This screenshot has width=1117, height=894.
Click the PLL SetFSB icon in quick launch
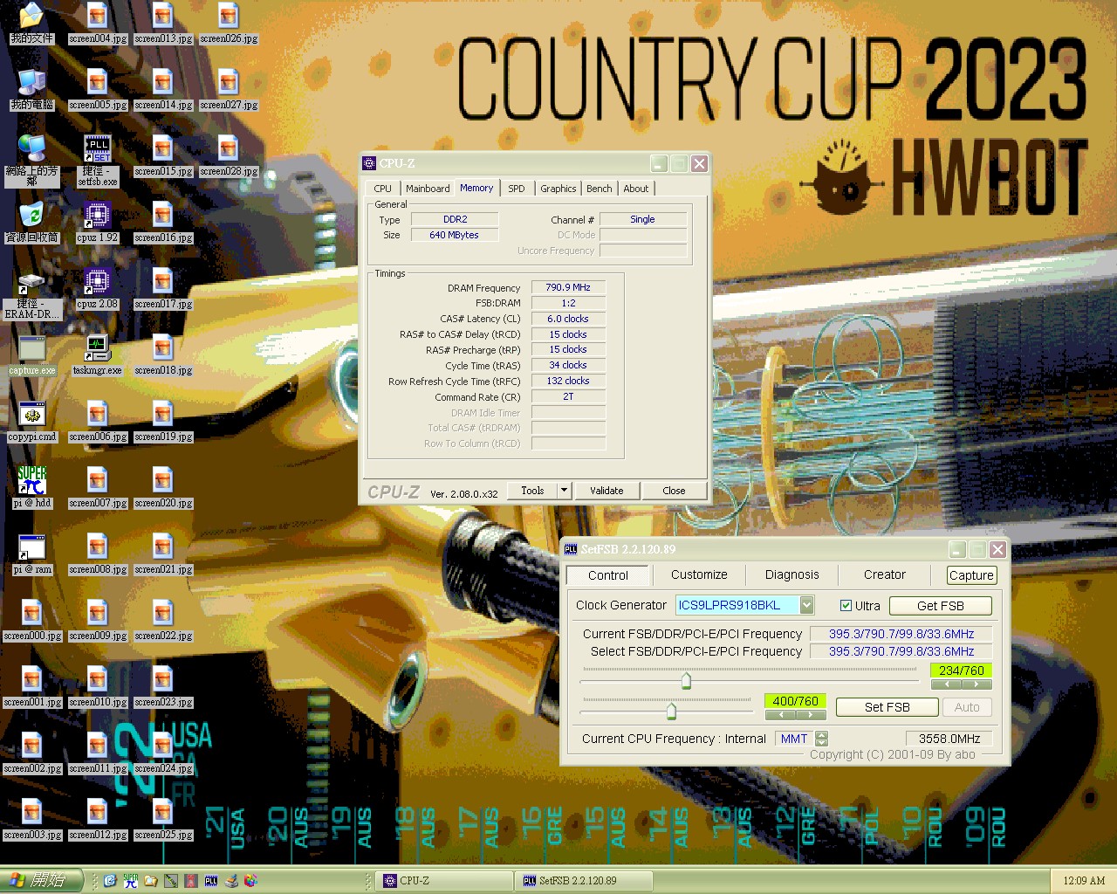pyautogui.click(x=210, y=881)
